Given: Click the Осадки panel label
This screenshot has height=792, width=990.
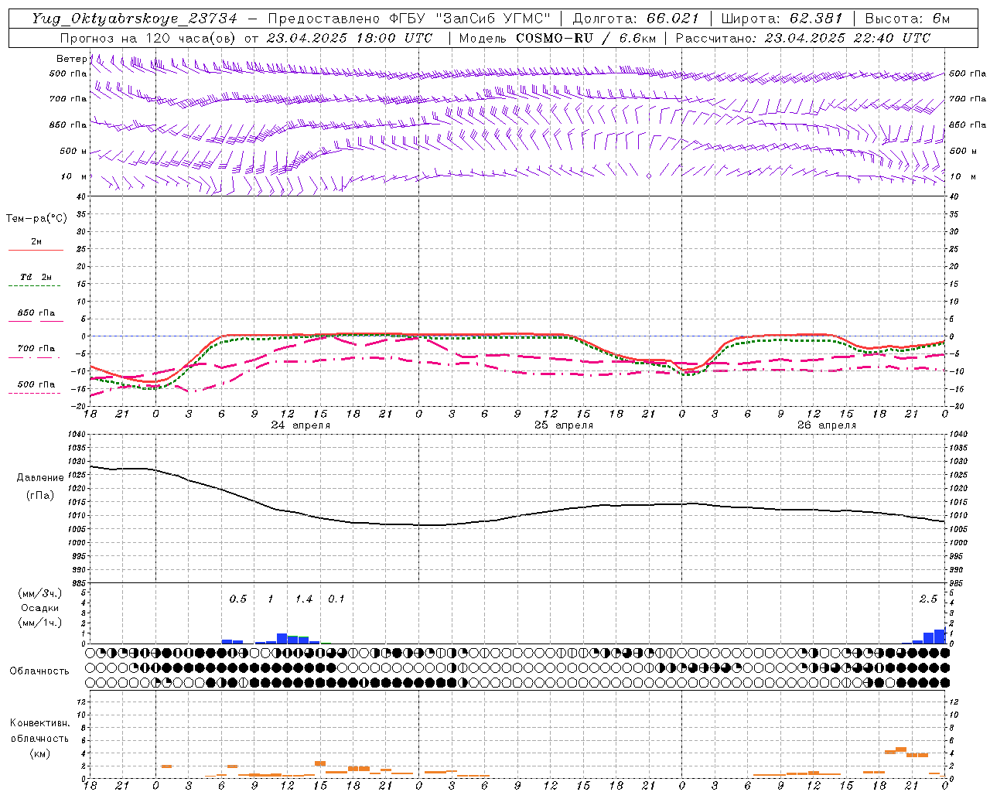Looking at the screenshot, I should [40, 608].
